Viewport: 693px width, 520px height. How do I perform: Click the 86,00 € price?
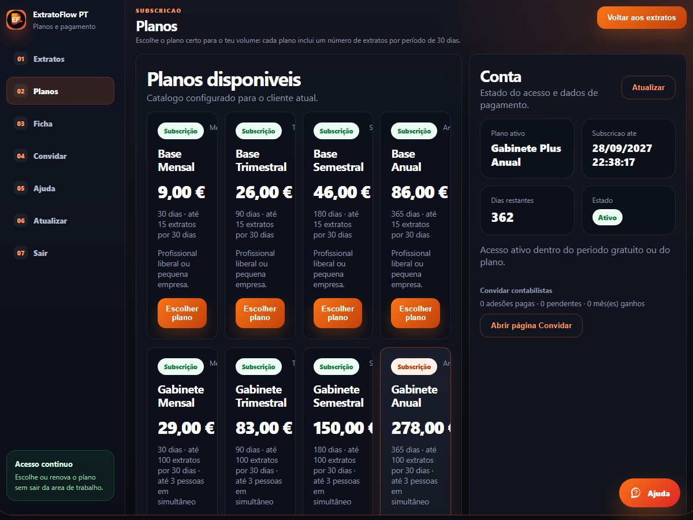pos(420,192)
